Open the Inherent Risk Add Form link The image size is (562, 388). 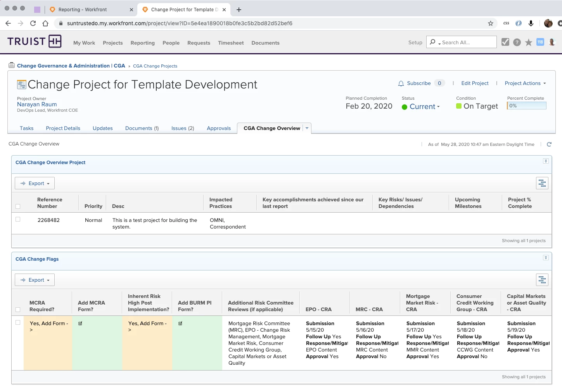[x=147, y=326]
